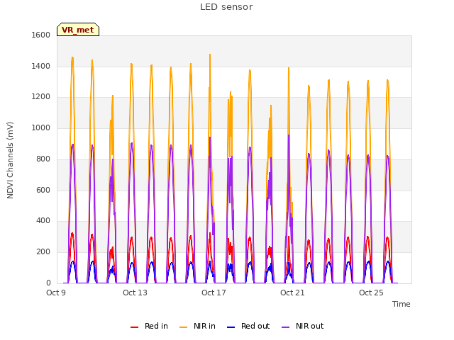The width and height of the screenshot is (454, 340).
Task: Click the Oct 21 x-axis label
Action: pos(292,293)
